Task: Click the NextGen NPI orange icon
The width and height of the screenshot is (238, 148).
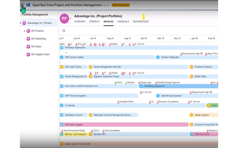Action: (90, 134)
